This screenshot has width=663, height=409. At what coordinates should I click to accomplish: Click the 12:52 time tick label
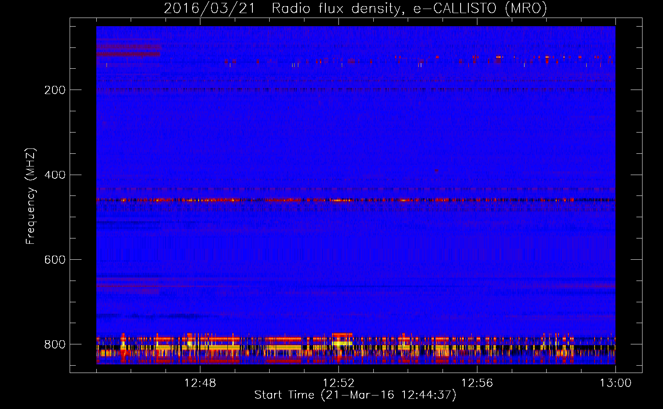[338, 383]
